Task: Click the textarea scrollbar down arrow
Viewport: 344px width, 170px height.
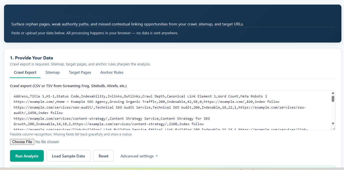Action: point(333,123)
